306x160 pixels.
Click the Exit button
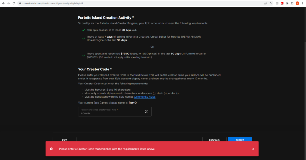(65, 140)
